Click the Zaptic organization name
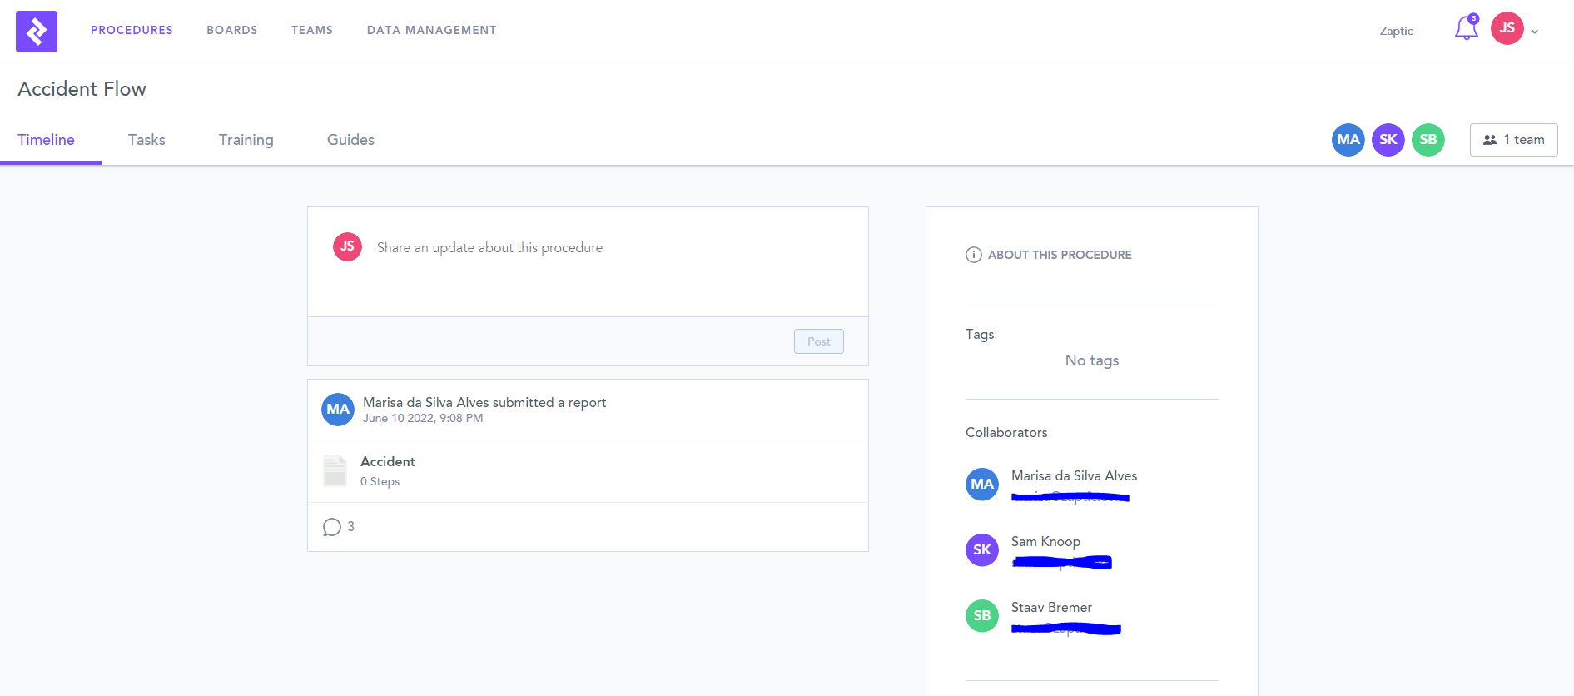 pos(1396,31)
